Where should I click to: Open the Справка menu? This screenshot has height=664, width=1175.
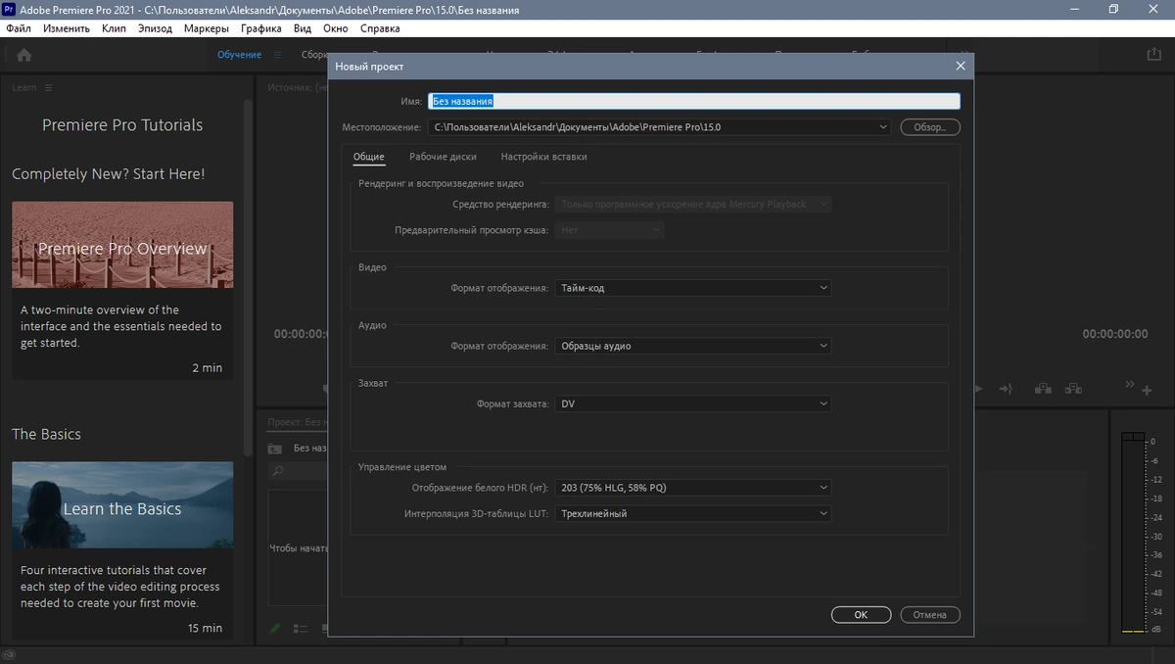(x=380, y=28)
